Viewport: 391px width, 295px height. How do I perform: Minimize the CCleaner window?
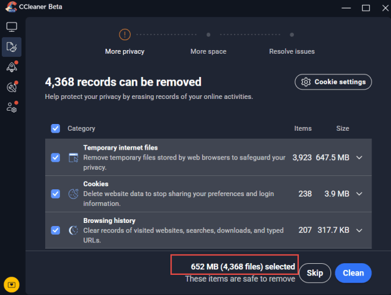[x=346, y=8]
